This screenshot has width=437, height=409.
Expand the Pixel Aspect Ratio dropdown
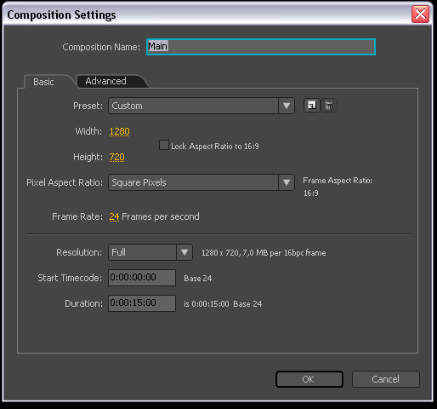pos(287,182)
